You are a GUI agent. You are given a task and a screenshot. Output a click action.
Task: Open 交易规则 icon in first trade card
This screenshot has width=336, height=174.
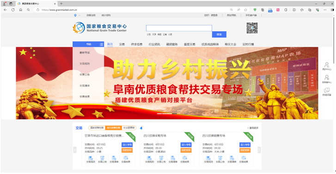coord(91,159)
